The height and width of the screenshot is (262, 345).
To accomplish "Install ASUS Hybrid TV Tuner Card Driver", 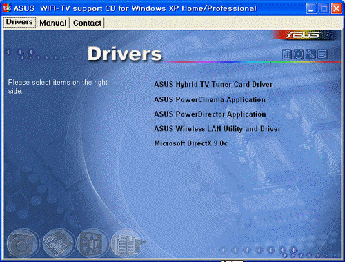I will pos(213,85).
